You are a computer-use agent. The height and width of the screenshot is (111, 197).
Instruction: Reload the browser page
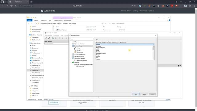(16, 6)
